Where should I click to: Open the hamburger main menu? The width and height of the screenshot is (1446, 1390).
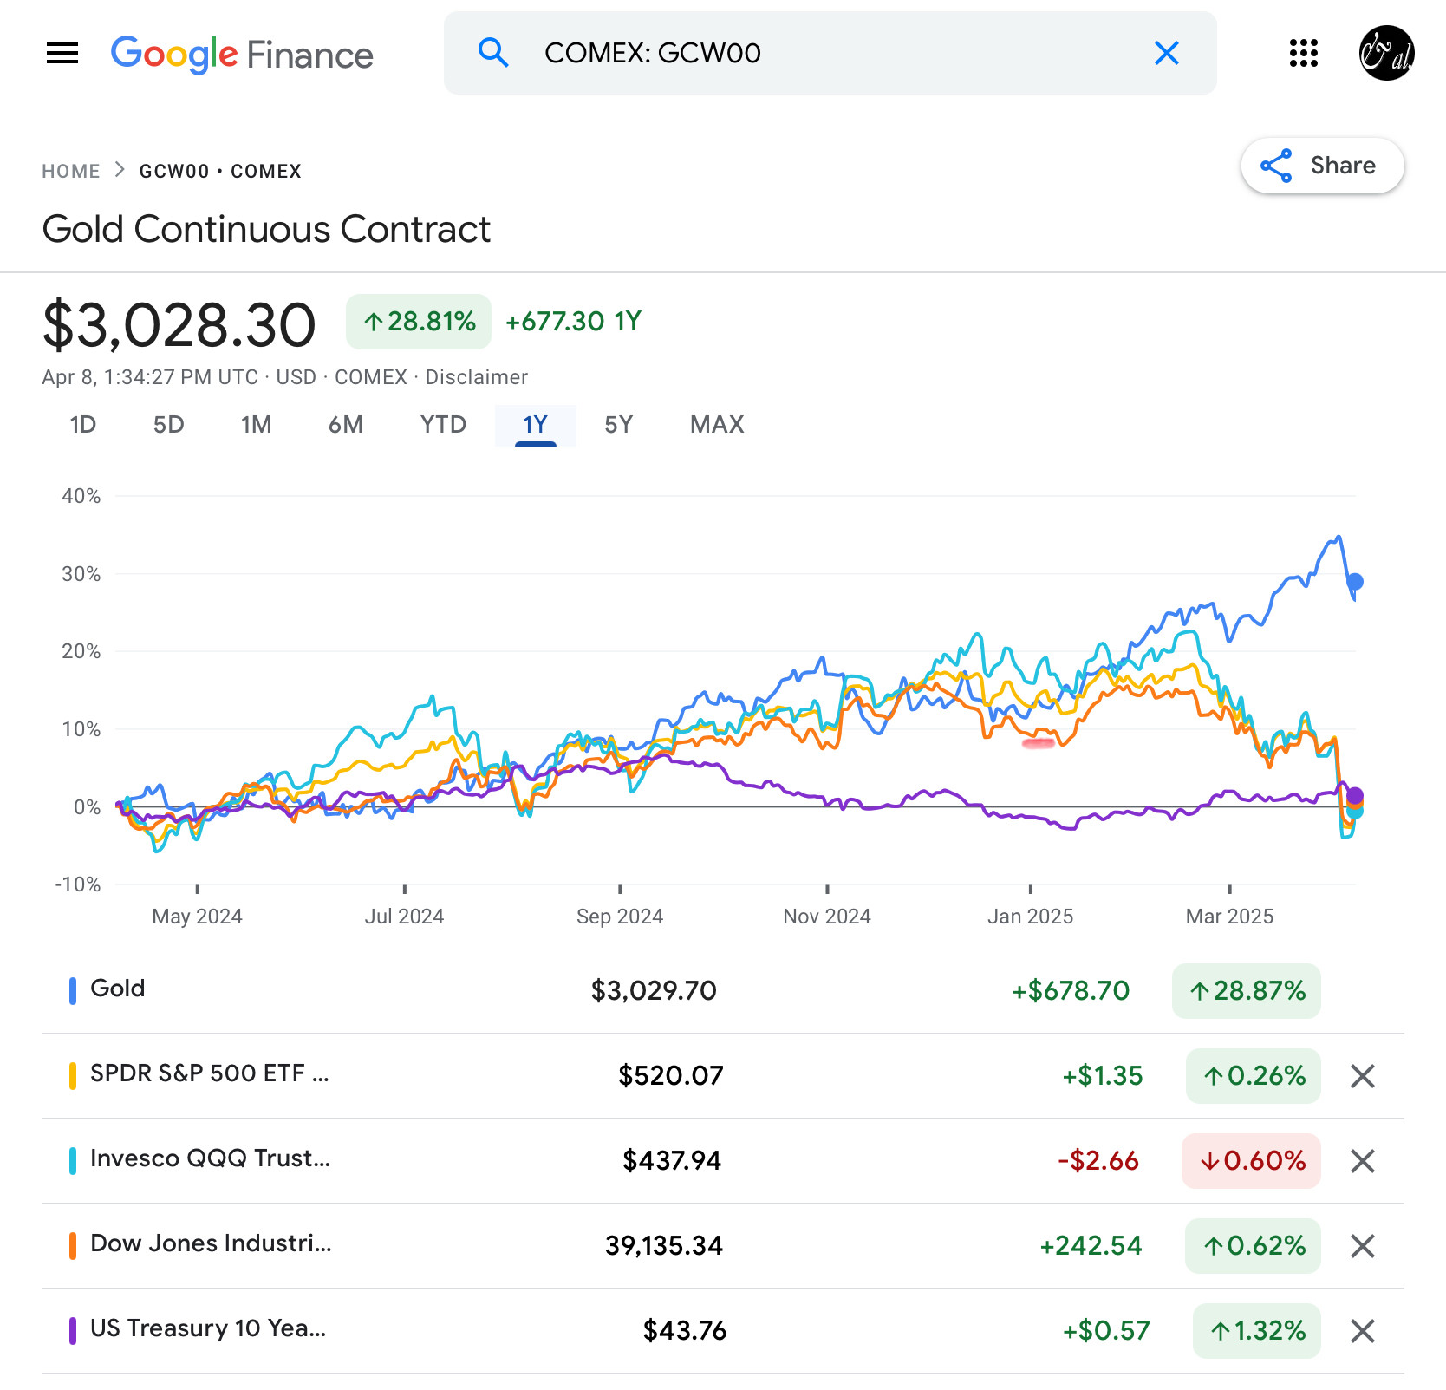point(62,53)
